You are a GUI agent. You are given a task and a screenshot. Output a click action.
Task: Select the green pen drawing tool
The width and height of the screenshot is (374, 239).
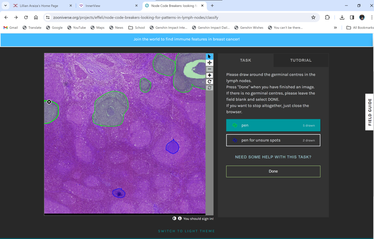273,125
